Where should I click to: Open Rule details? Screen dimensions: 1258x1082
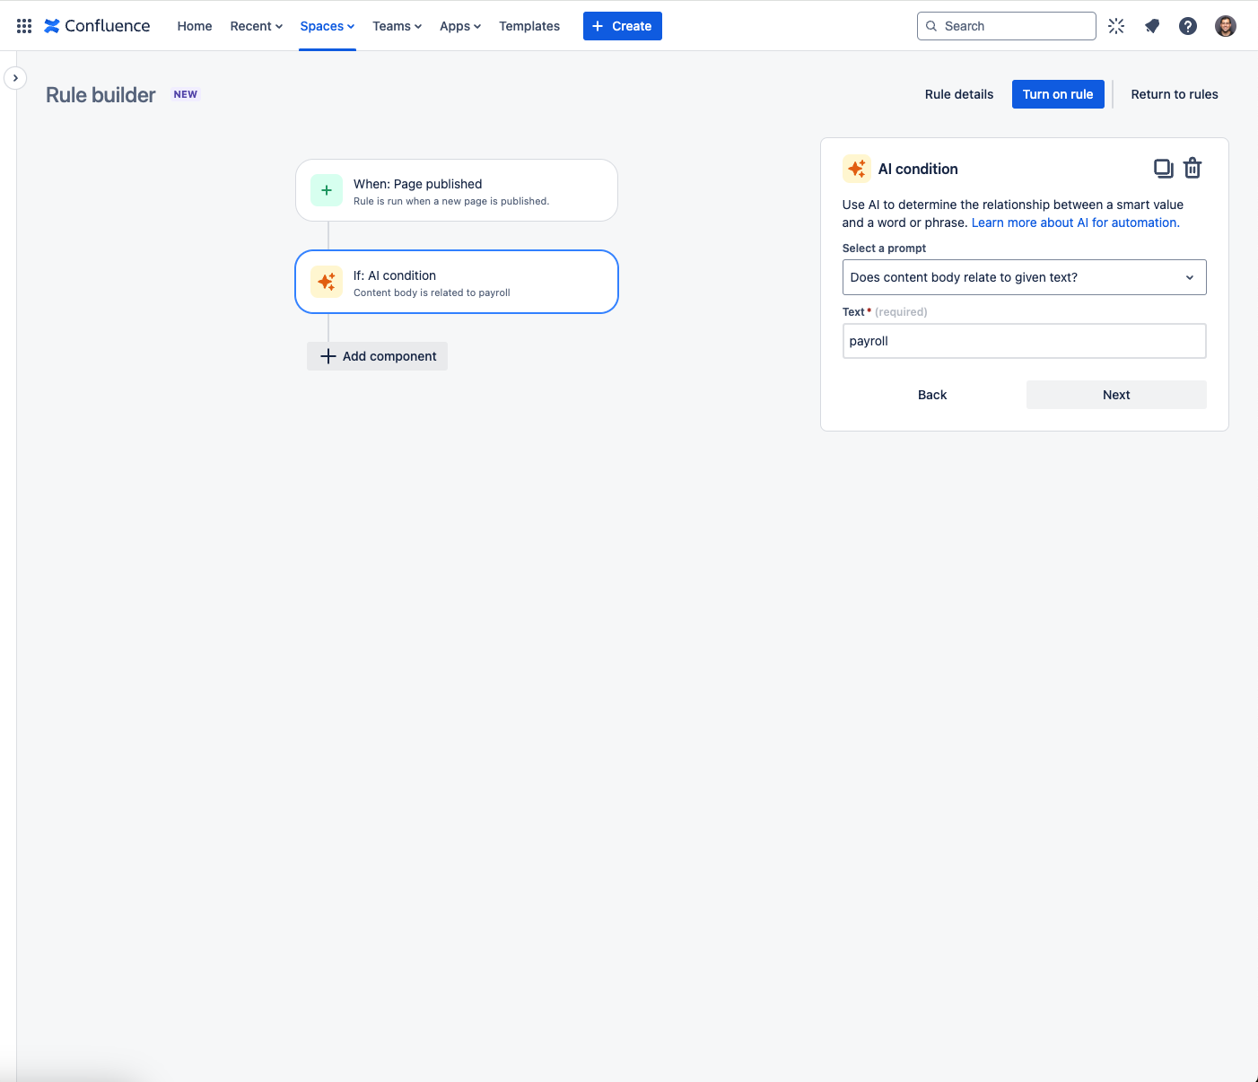click(959, 94)
